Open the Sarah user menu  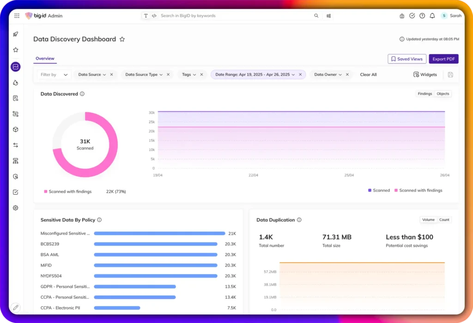(451, 16)
